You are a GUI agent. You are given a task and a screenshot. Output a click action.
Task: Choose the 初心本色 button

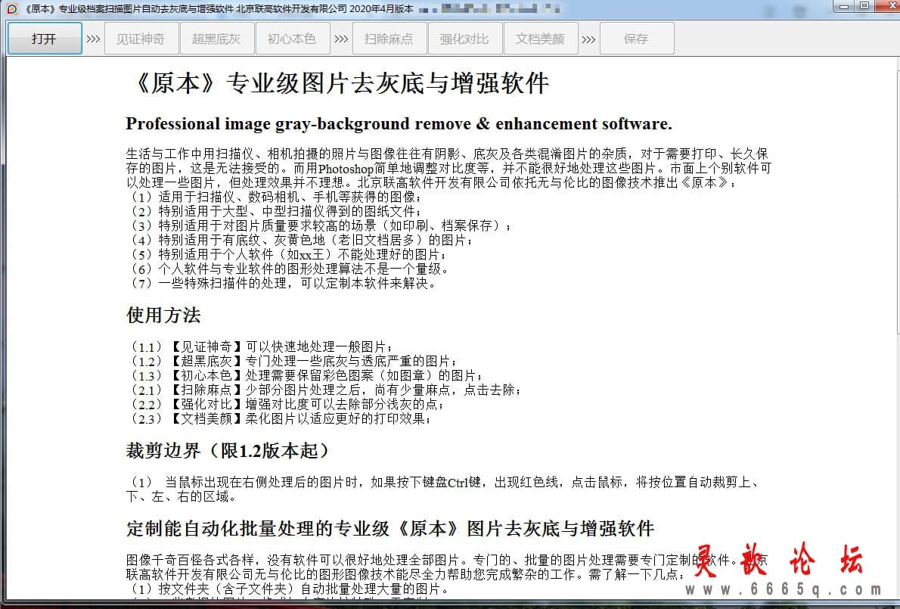click(292, 39)
